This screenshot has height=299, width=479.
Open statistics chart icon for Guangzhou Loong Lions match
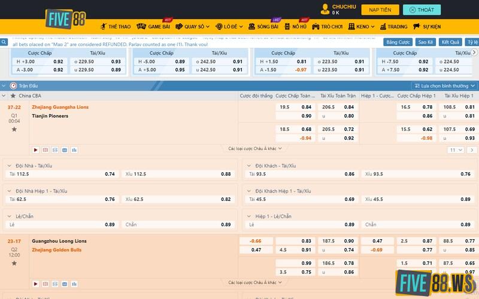74,283
